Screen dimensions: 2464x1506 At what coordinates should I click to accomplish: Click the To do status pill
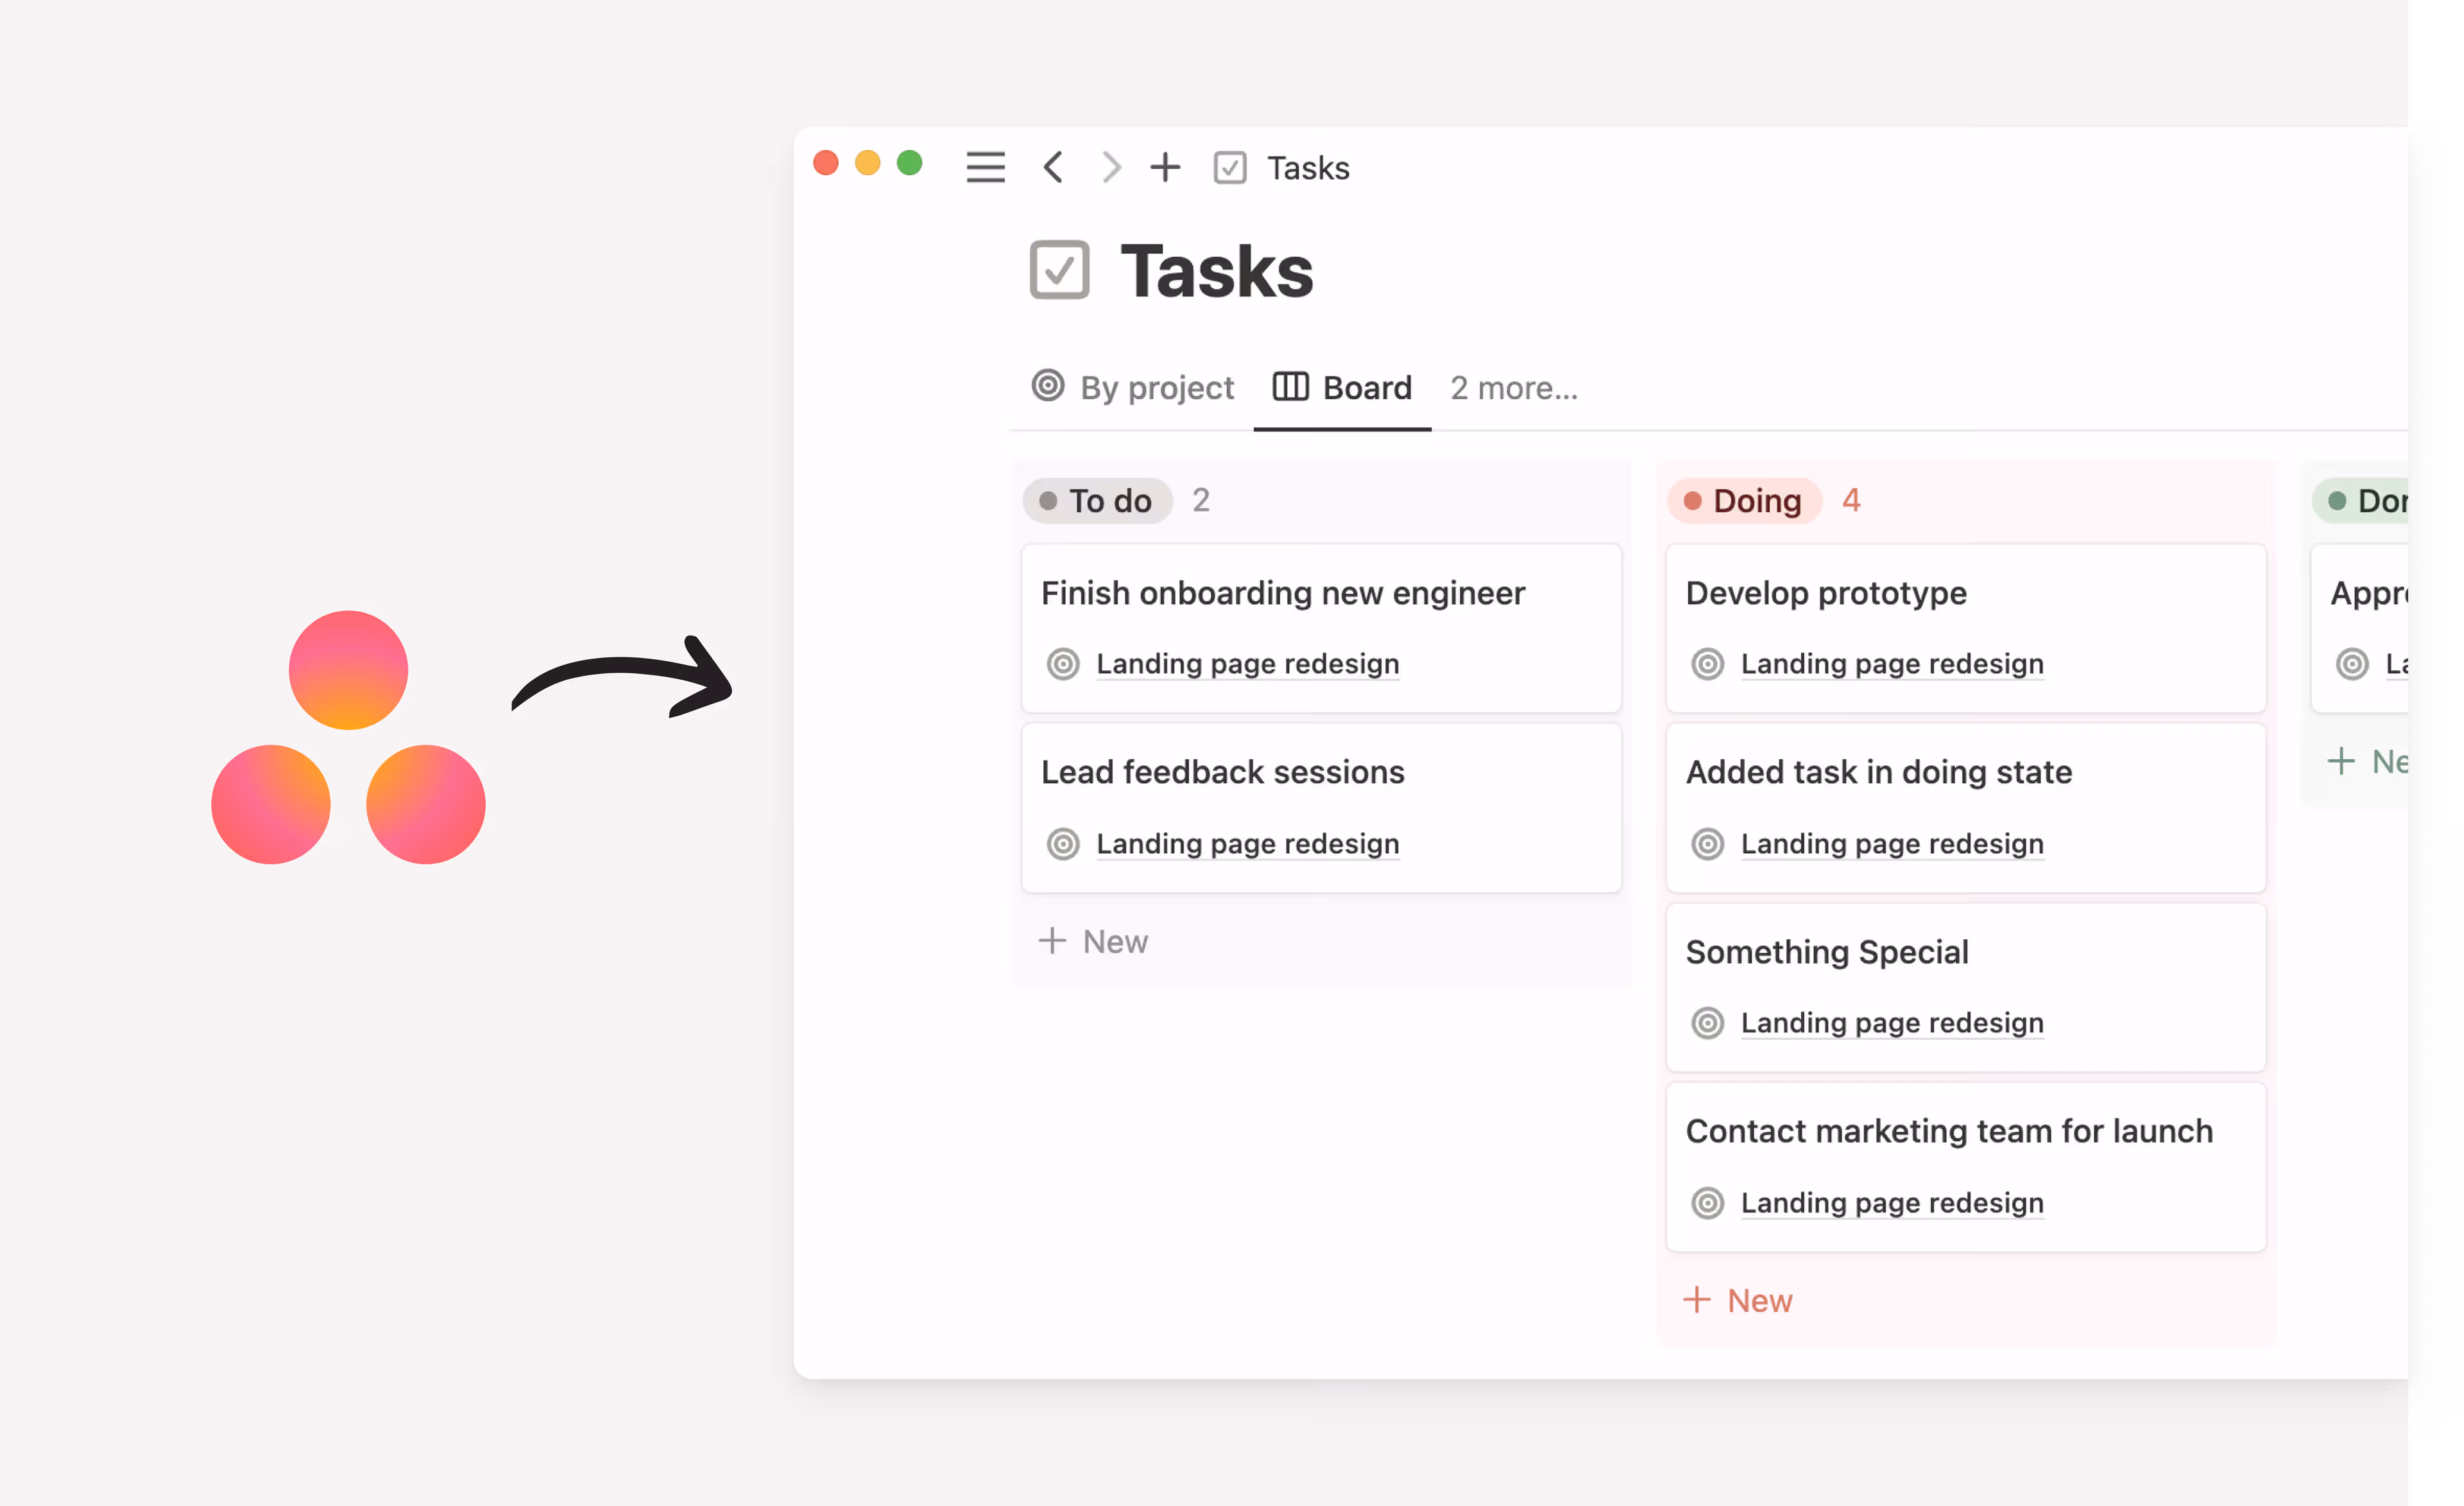pos(1097,500)
